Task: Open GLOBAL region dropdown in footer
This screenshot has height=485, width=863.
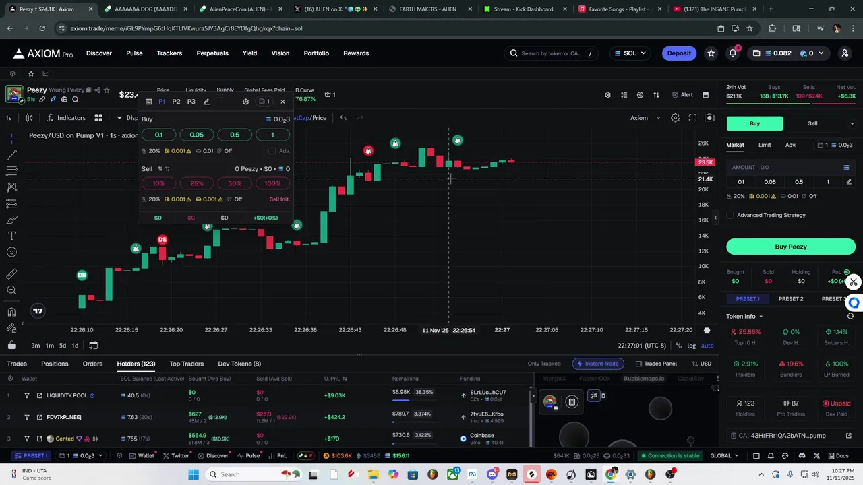Action: [724, 456]
